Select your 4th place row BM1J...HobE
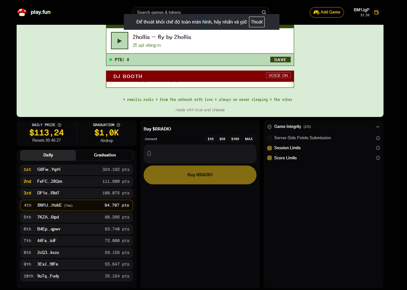Screen dimensions: 407x290 (76, 205)
